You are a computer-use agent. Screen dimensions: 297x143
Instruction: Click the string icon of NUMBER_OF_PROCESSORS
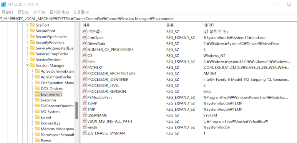[85, 50]
